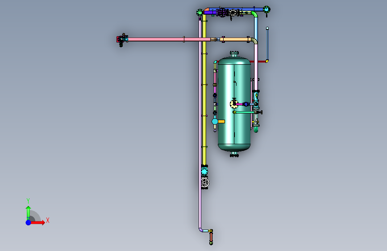This screenshot has width=387, height=251.
Task: Select the cyan flange at the blue pipe's right end
Action: pyautogui.click(x=266, y=9)
